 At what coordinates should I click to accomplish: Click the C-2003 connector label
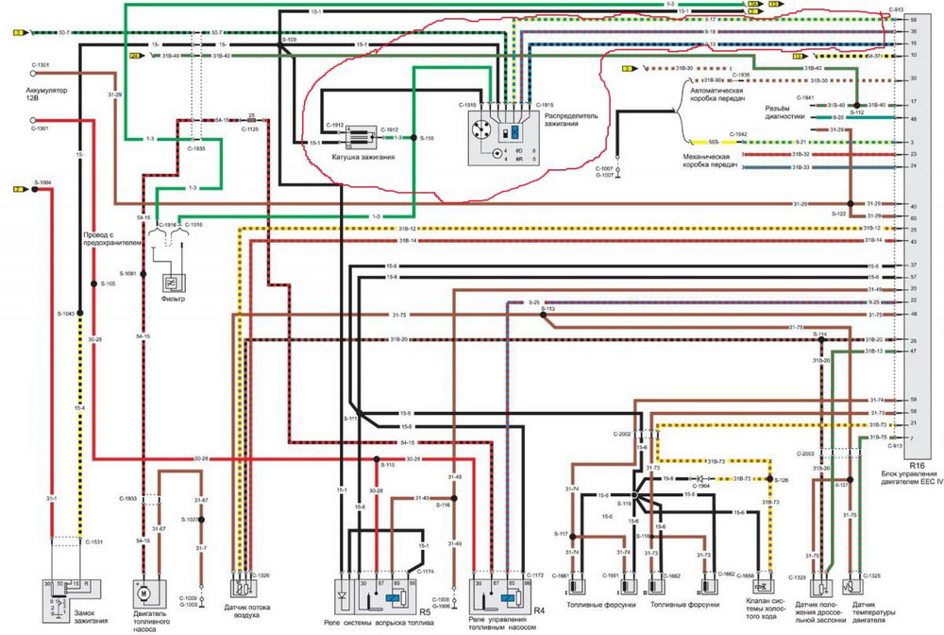(805, 454)
